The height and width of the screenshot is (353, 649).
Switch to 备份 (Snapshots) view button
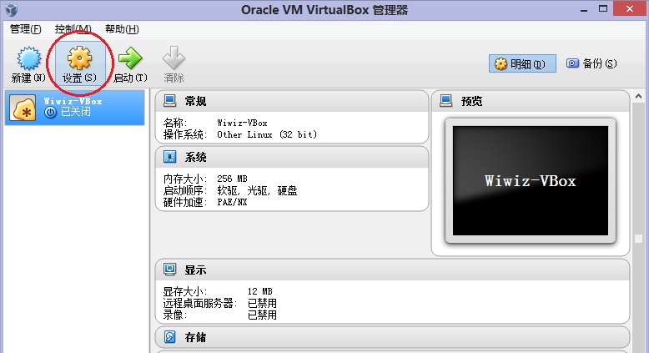tap(591, 63)
